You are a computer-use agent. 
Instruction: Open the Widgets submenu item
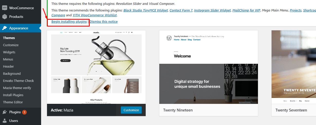(9, 52)
